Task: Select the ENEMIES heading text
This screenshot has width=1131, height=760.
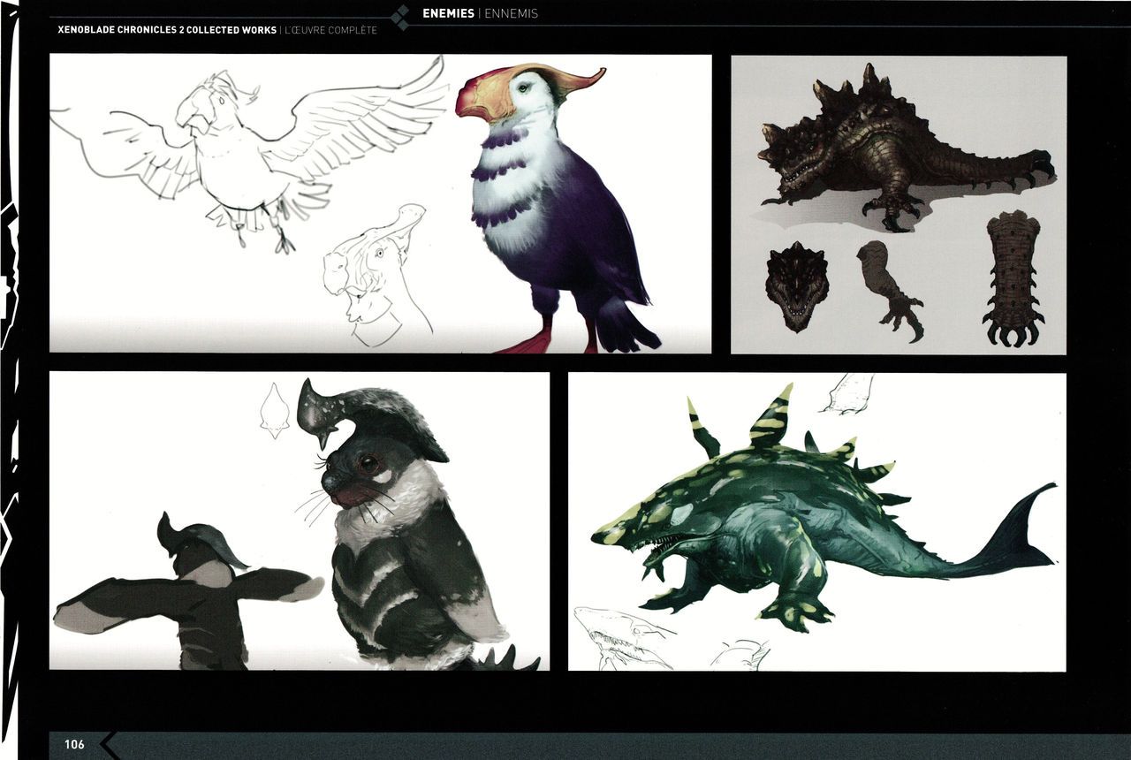Action: click(x=448, y=13)
